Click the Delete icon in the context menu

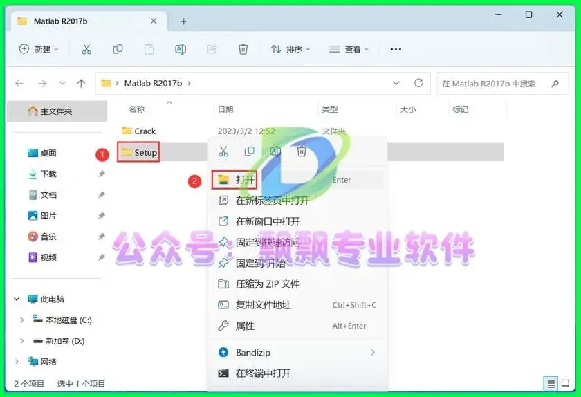(x=302, y=151)
